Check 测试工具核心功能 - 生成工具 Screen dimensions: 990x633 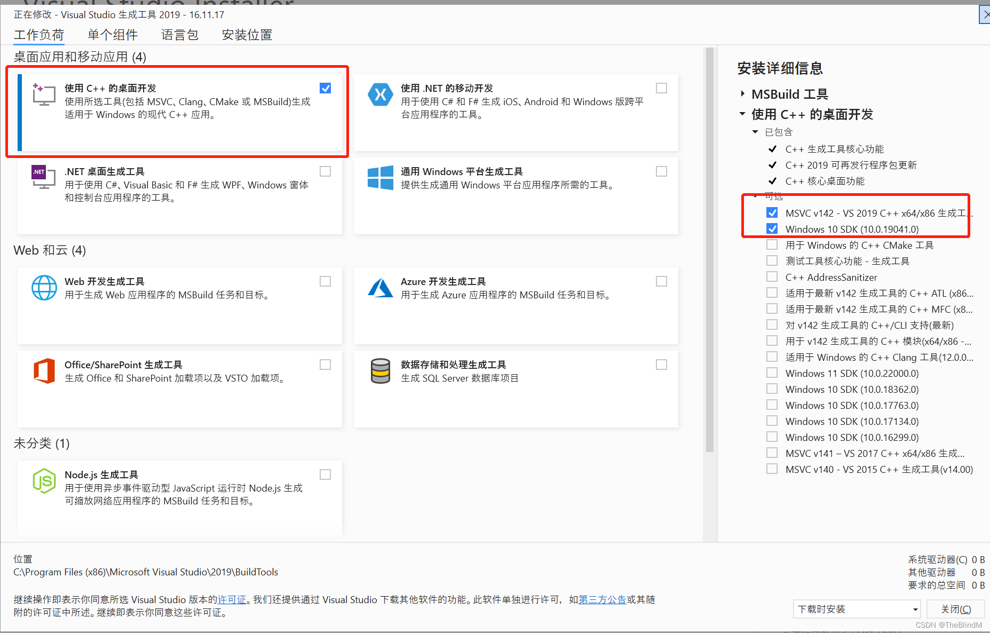point(772,260)
